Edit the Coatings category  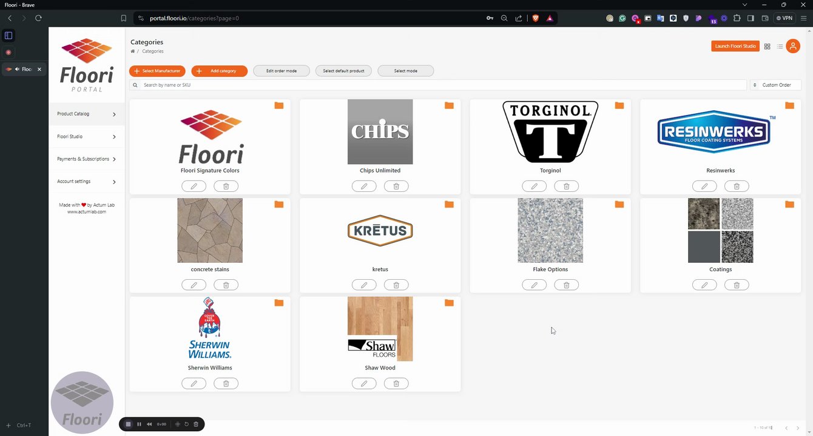(x=704, y=285)
